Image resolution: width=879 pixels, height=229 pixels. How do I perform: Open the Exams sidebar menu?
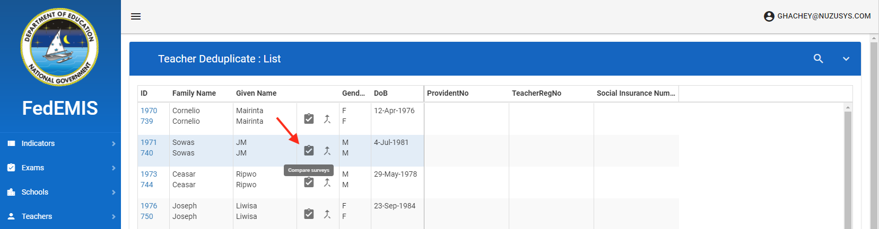pos(60,168)
